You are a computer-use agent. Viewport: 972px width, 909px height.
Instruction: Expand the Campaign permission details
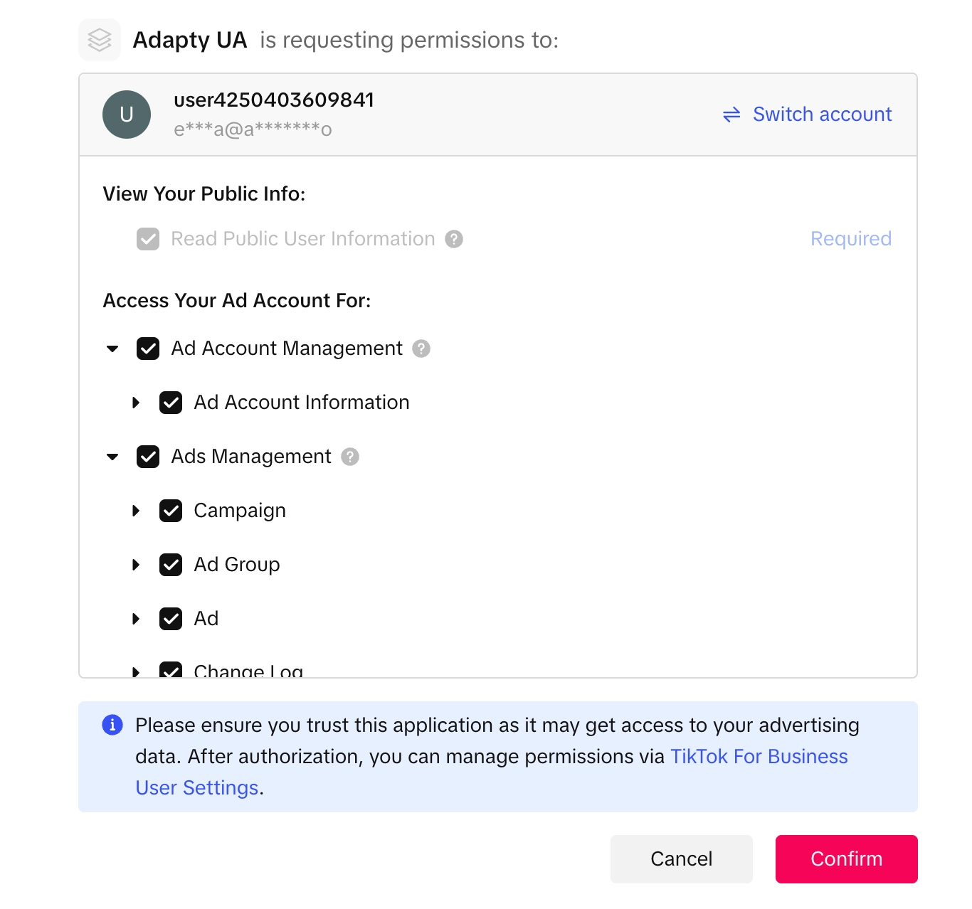(x=137, y=510)
